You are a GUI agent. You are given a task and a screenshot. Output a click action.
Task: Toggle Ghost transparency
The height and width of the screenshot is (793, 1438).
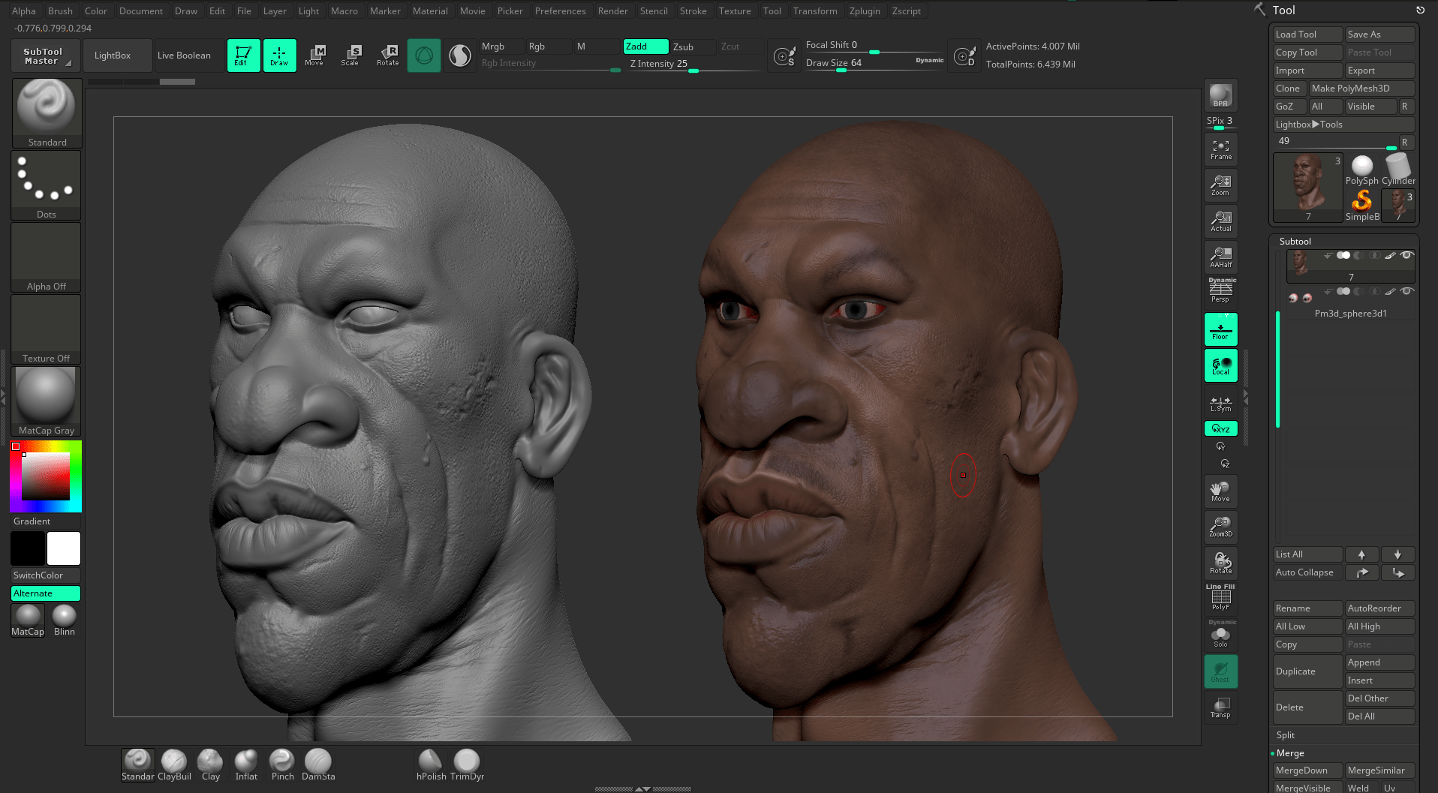tap(1220, 671)
